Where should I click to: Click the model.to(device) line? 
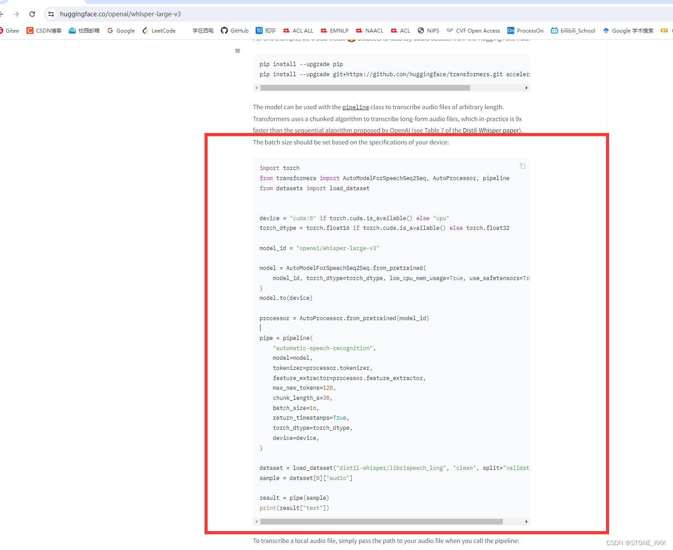(286, 298)
